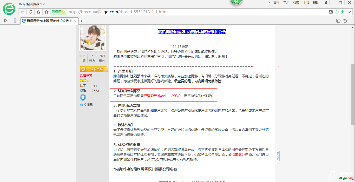Click the blue shield medal icon
This screenshot has width=355, height=182.
click(83, 98)
